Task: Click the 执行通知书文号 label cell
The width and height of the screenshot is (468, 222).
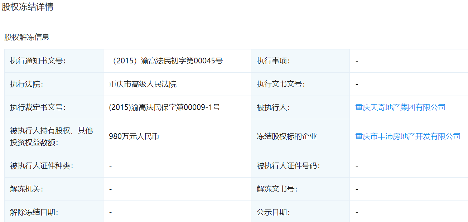Action: click(54, 61)
